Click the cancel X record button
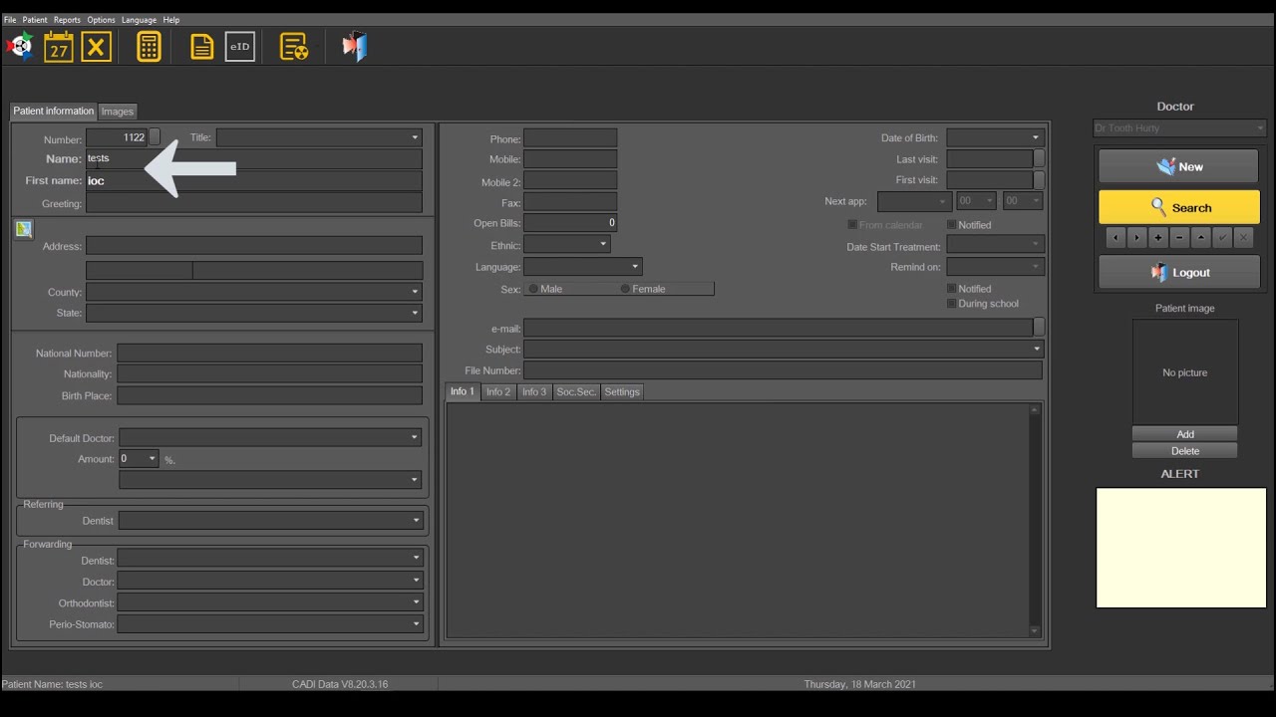 tap(1243, 238)
